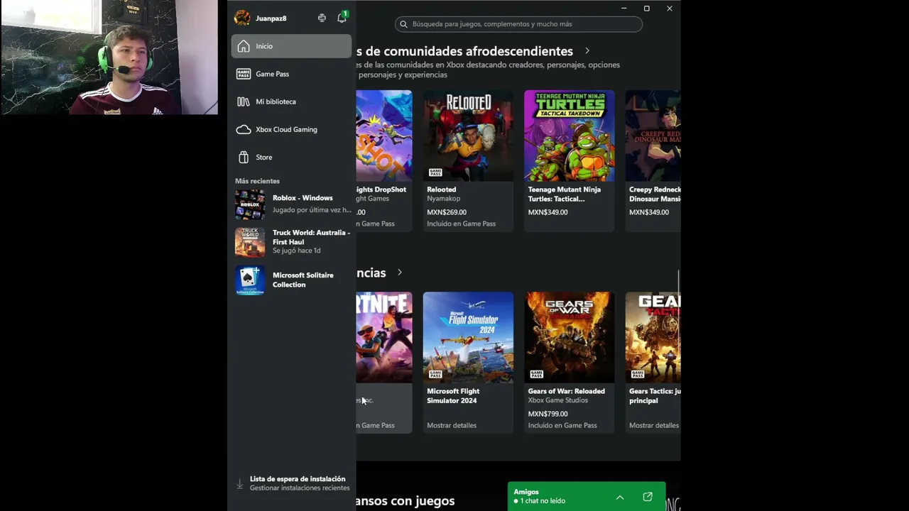Click the devices icon beside the bell
This screenshot has width=909, height=511.
322,18
